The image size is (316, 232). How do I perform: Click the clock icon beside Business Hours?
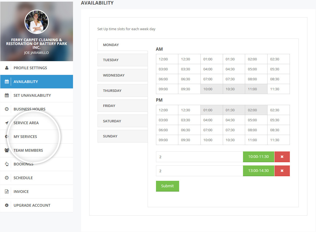(7, 109)
